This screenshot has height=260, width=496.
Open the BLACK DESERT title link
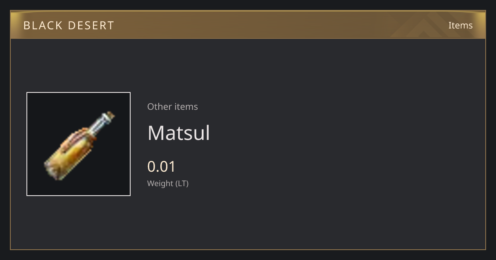(69, 25)
